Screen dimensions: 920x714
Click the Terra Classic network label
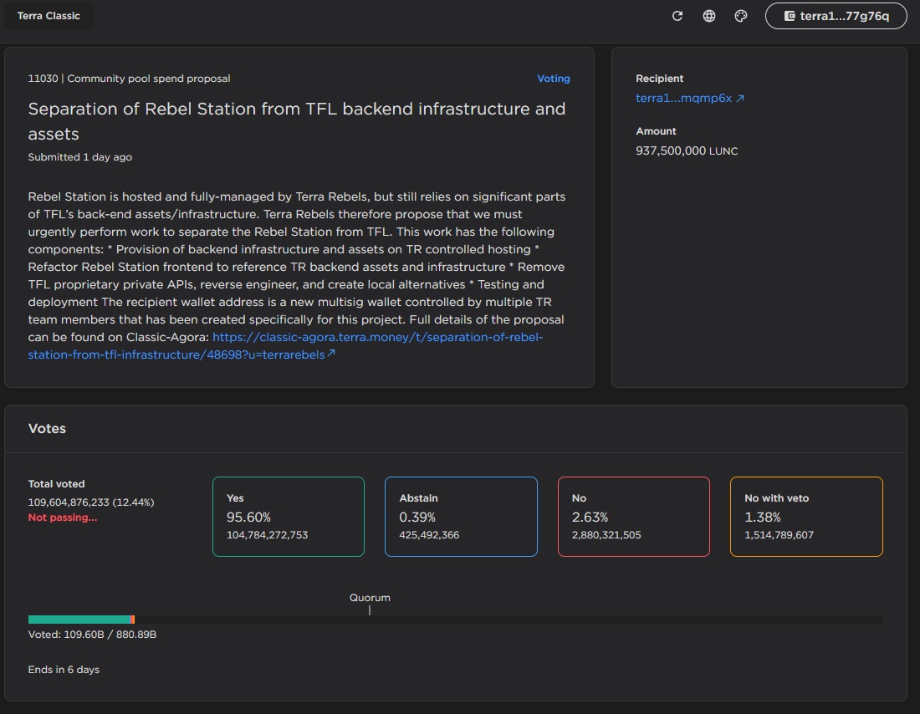tap(49, 16)
